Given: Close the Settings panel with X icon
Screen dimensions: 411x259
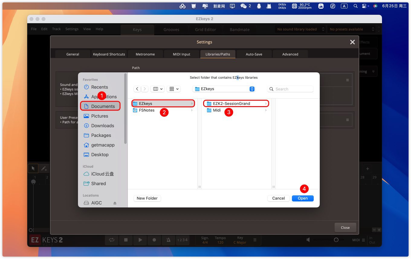Looking at the screenshot, I should point(352,42).
